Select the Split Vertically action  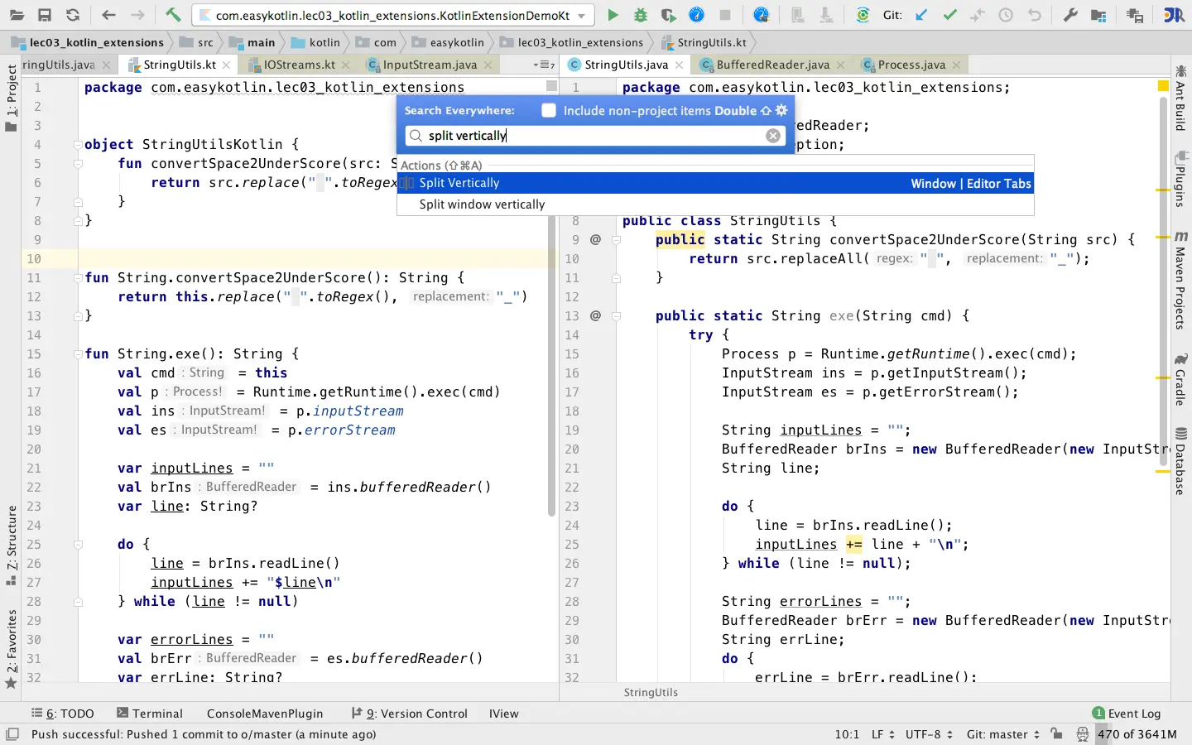coord(715,183)
